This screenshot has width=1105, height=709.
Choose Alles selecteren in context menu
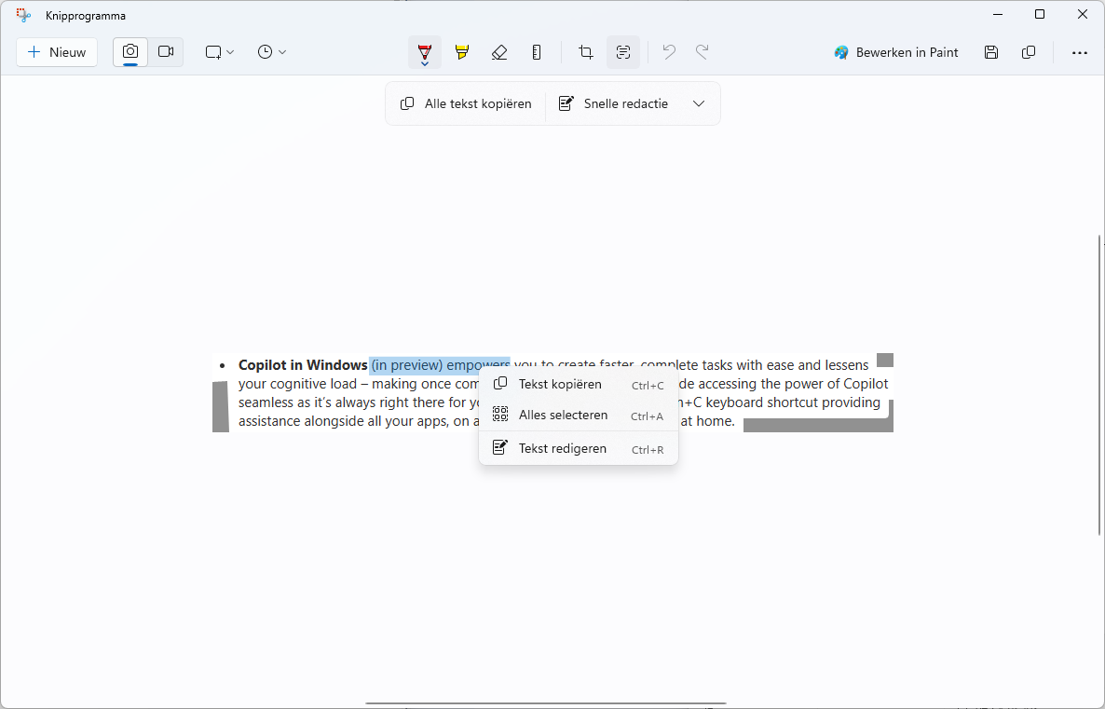pos(579,416)
